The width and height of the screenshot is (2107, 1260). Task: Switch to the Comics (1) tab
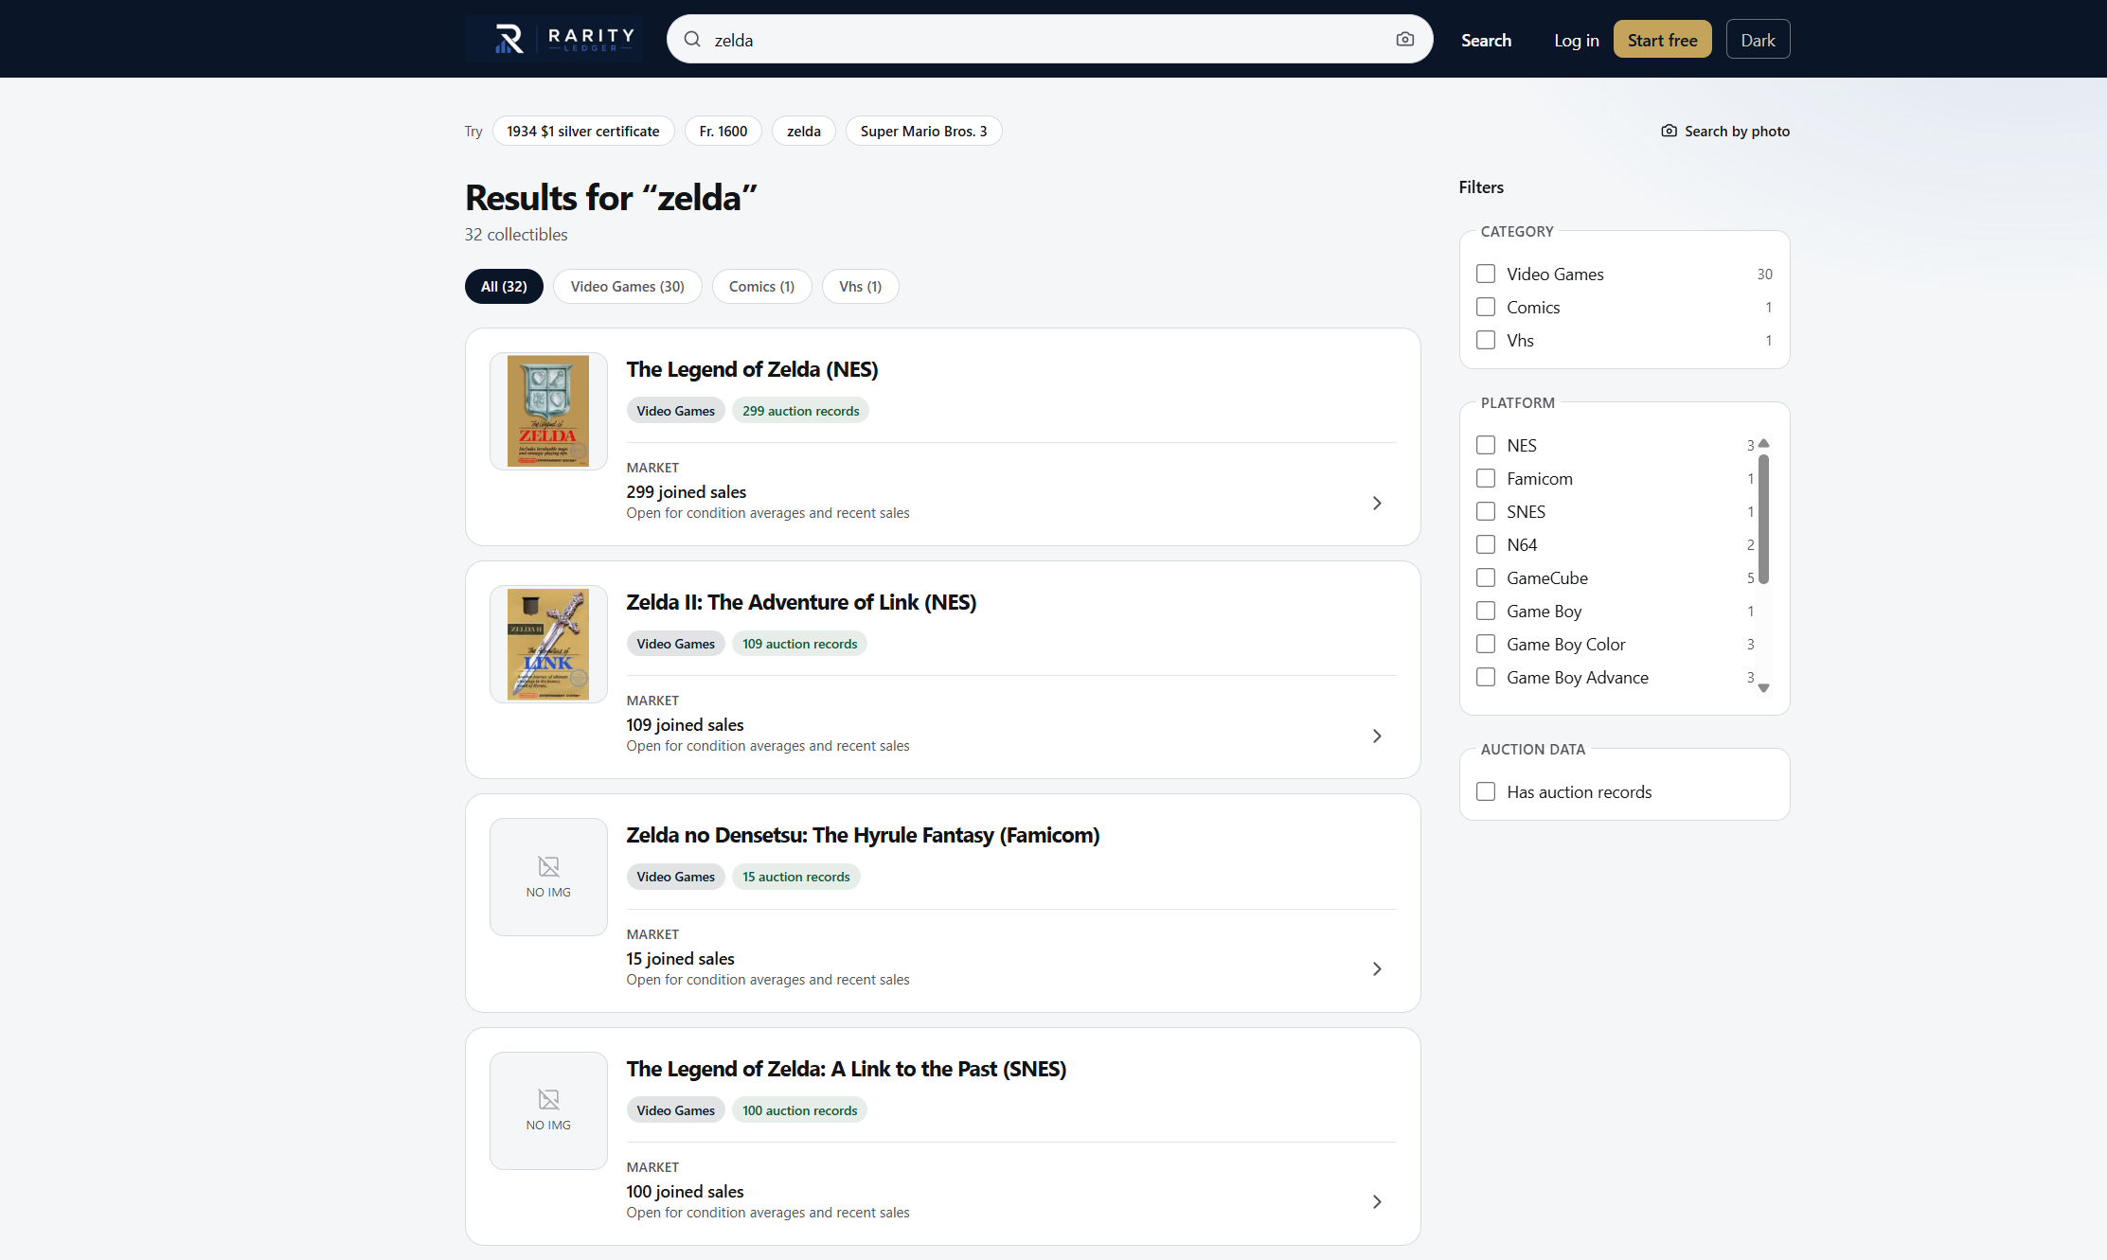coord(761,286)
